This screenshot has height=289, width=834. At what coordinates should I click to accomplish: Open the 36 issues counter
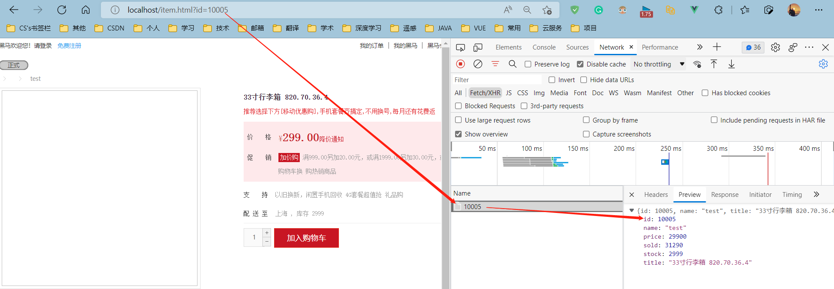(x=753, y=47)
